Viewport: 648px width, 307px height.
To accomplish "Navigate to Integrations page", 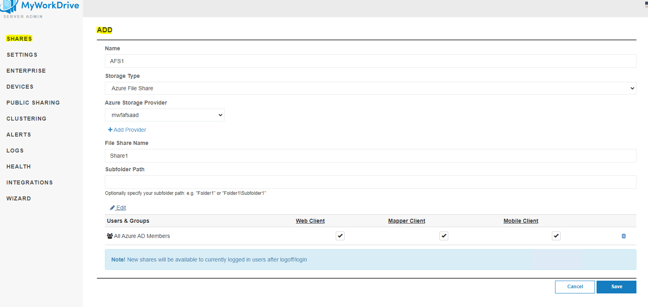I will [30, 182].
